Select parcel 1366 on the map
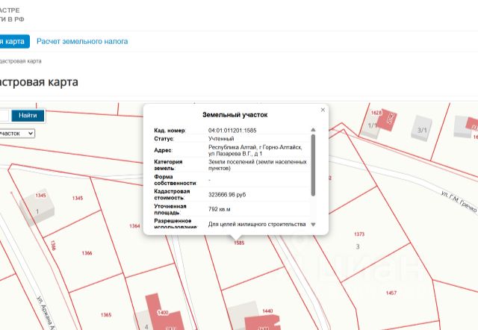The width and height of the screenshot is (478, 330). (87, 253)
